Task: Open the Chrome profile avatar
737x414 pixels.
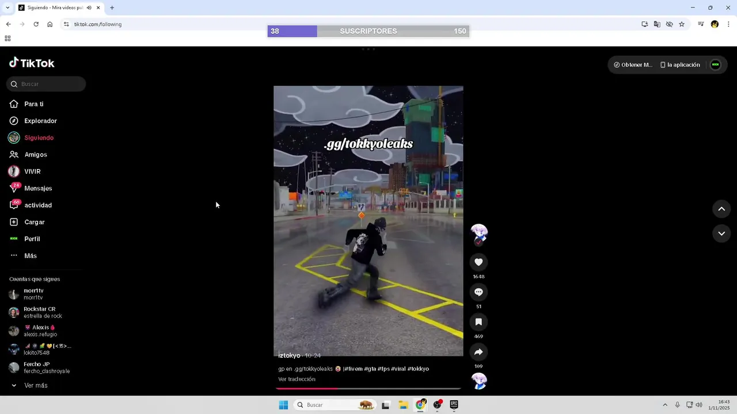Action: 715,24
